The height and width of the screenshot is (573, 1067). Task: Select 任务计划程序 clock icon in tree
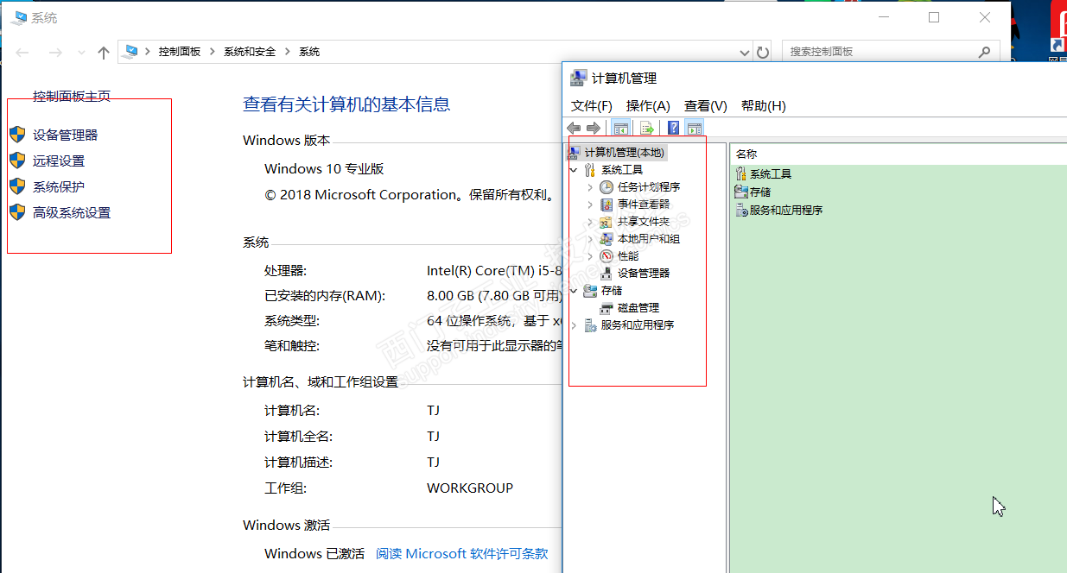pyautogui.click(x=607, y=187)
